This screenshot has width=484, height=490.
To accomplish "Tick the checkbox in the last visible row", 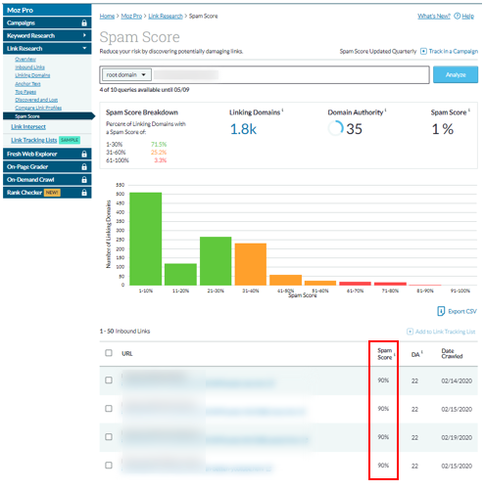I will tap(109, 466).
